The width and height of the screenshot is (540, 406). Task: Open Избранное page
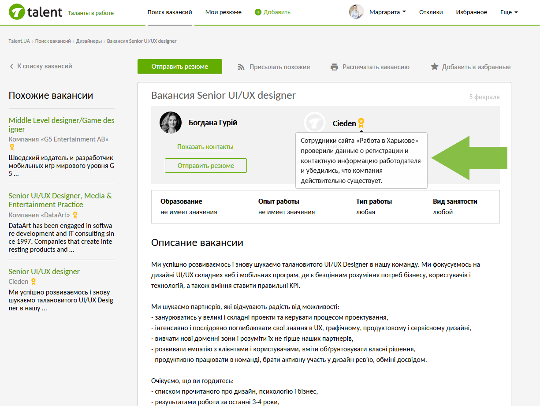click(472, 12)
